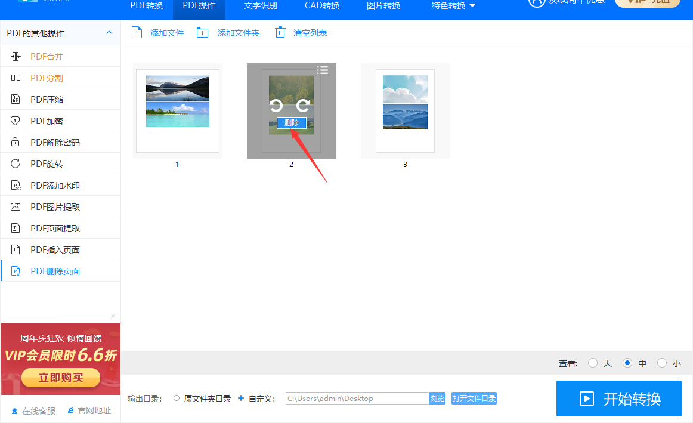Viewport: 693px width, 423px height.
Task: Click the 在线客服 support icon
Action: 14,411
